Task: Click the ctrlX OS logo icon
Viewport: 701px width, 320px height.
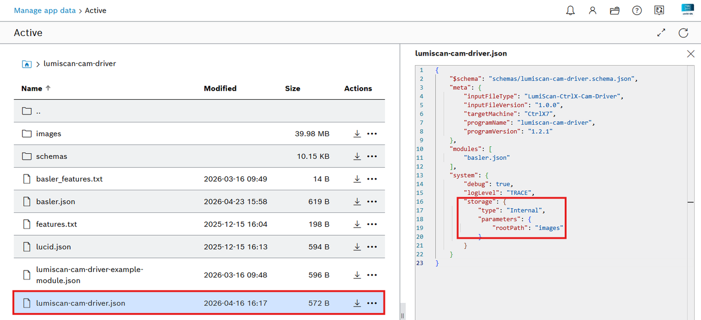Action: pyautogui.click(x=687, y=10)
